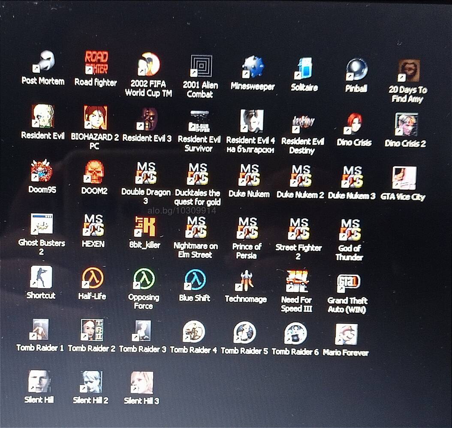Launch the orange Half-Life shortcut
This screenshot has width=452, height=428.
pyautogui.click(x=93, y=278)
